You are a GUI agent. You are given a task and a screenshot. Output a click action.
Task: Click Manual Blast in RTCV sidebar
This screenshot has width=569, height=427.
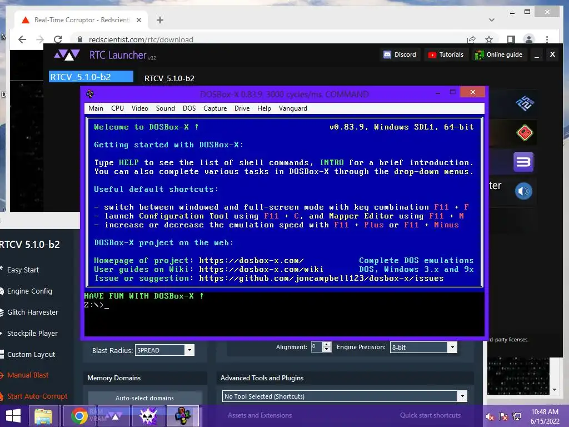point(27,375)
